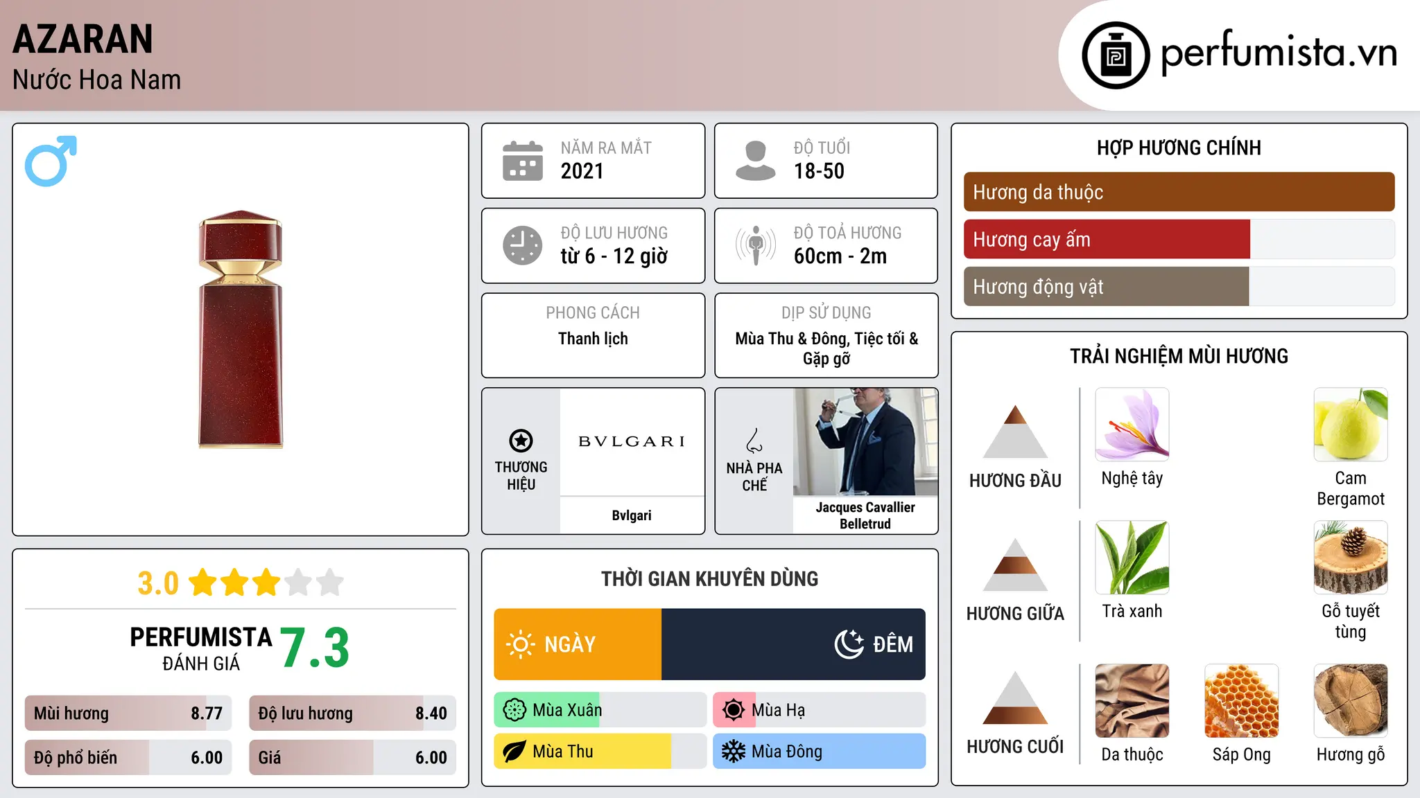The width and height of the screenshot is (1420, 798).
Task: Click the release year 2021 value
Action: click(582, 171)
